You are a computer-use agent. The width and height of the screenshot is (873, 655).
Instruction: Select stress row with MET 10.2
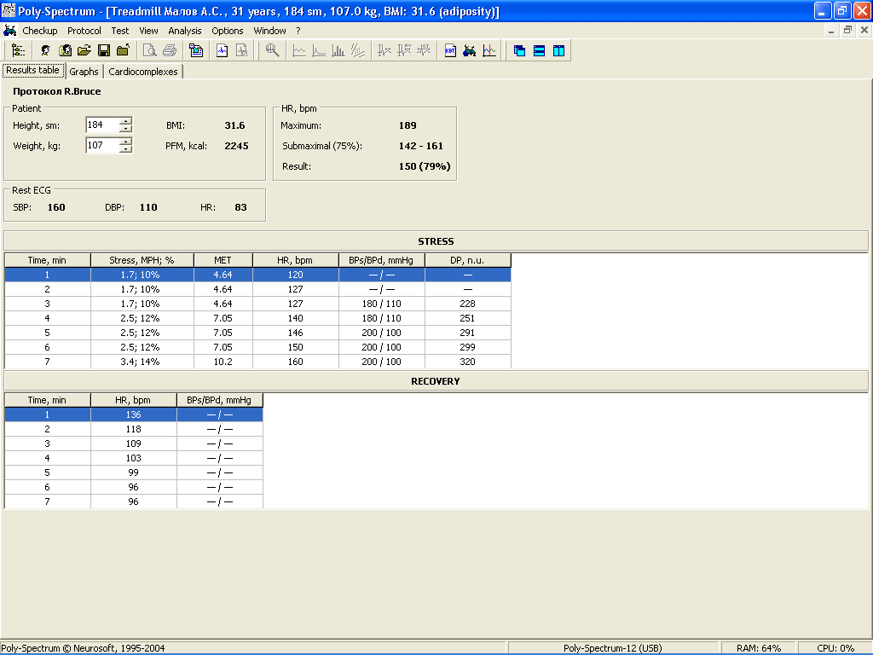tap(257, 362)
